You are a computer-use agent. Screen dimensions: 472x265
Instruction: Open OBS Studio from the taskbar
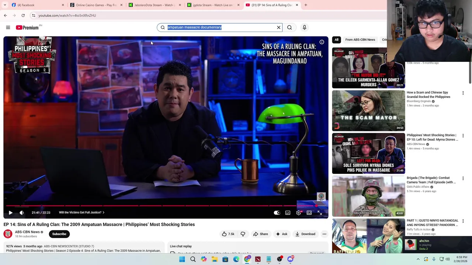click(x=280, y=259)
